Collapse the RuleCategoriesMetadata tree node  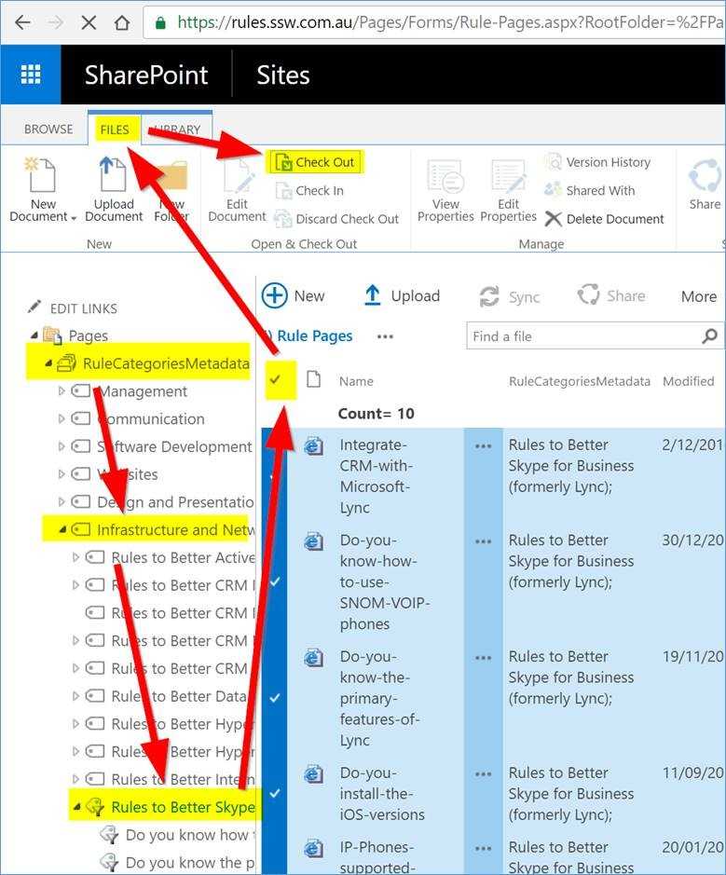click(48, 363)
